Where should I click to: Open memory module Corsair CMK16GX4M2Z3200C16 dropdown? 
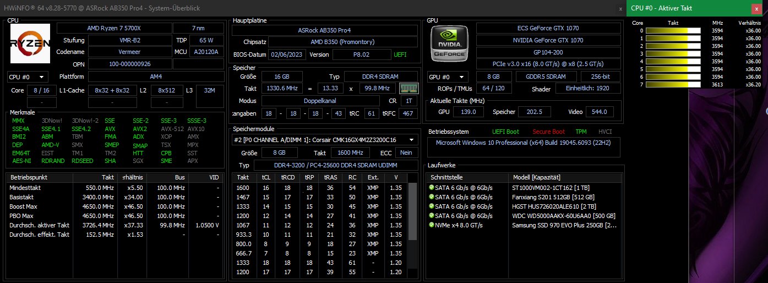(325, 140)
